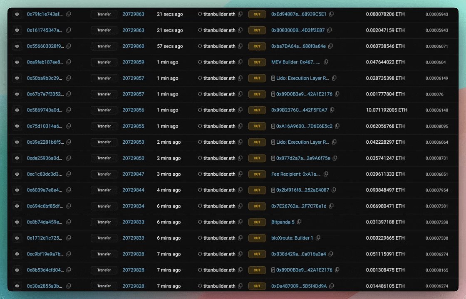Open block 20729855 page
This screenshot has height=299, width=466.
(x=133, y=126)
